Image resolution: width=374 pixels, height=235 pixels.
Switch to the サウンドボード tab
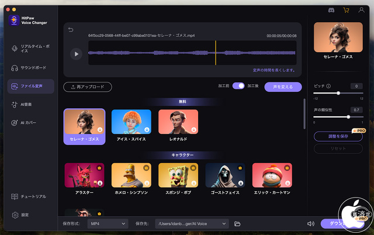(x=33, y=67)
